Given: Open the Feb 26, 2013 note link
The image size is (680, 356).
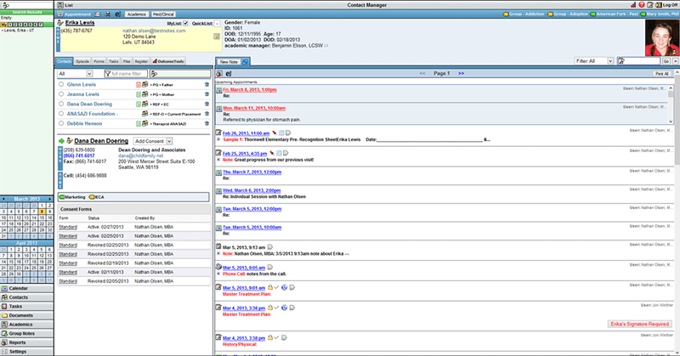Looking at the screenshot, I should point(246,133).
